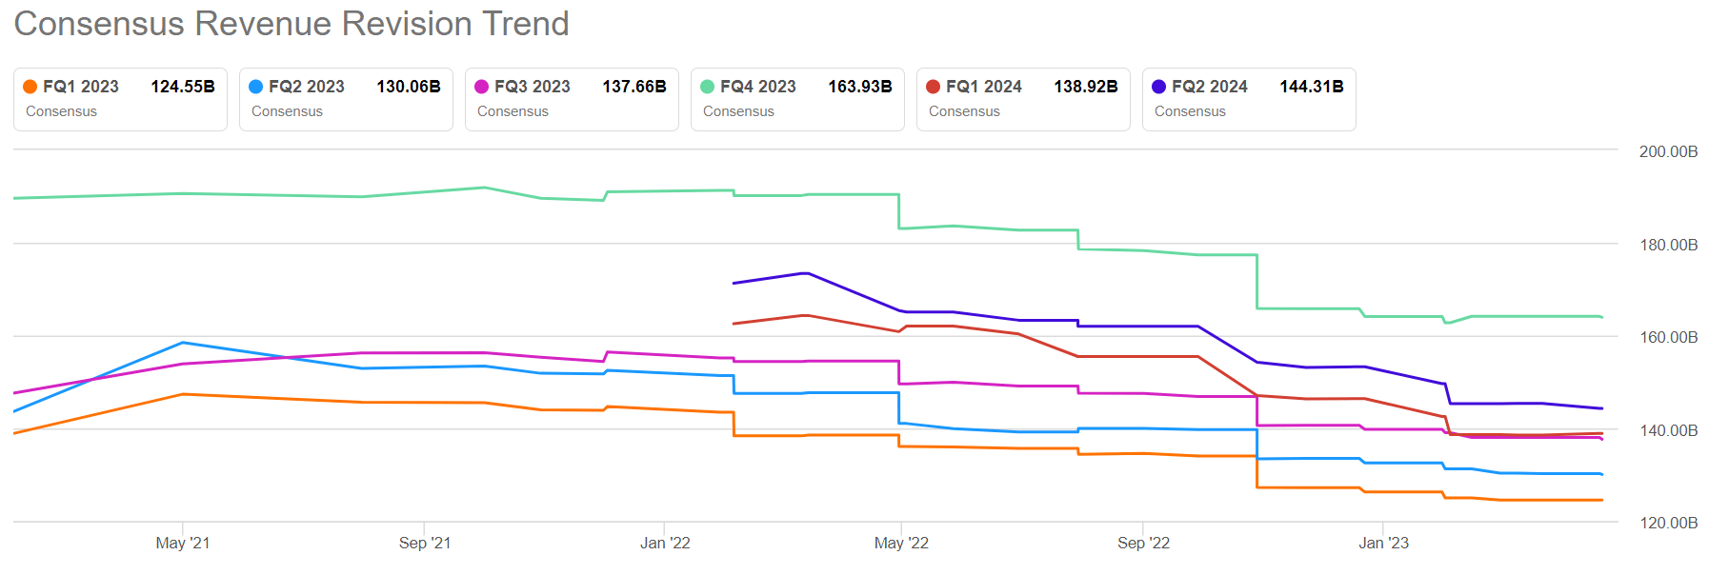
Task: Click the May '21 x-axis label
Action: coord(183,543)
